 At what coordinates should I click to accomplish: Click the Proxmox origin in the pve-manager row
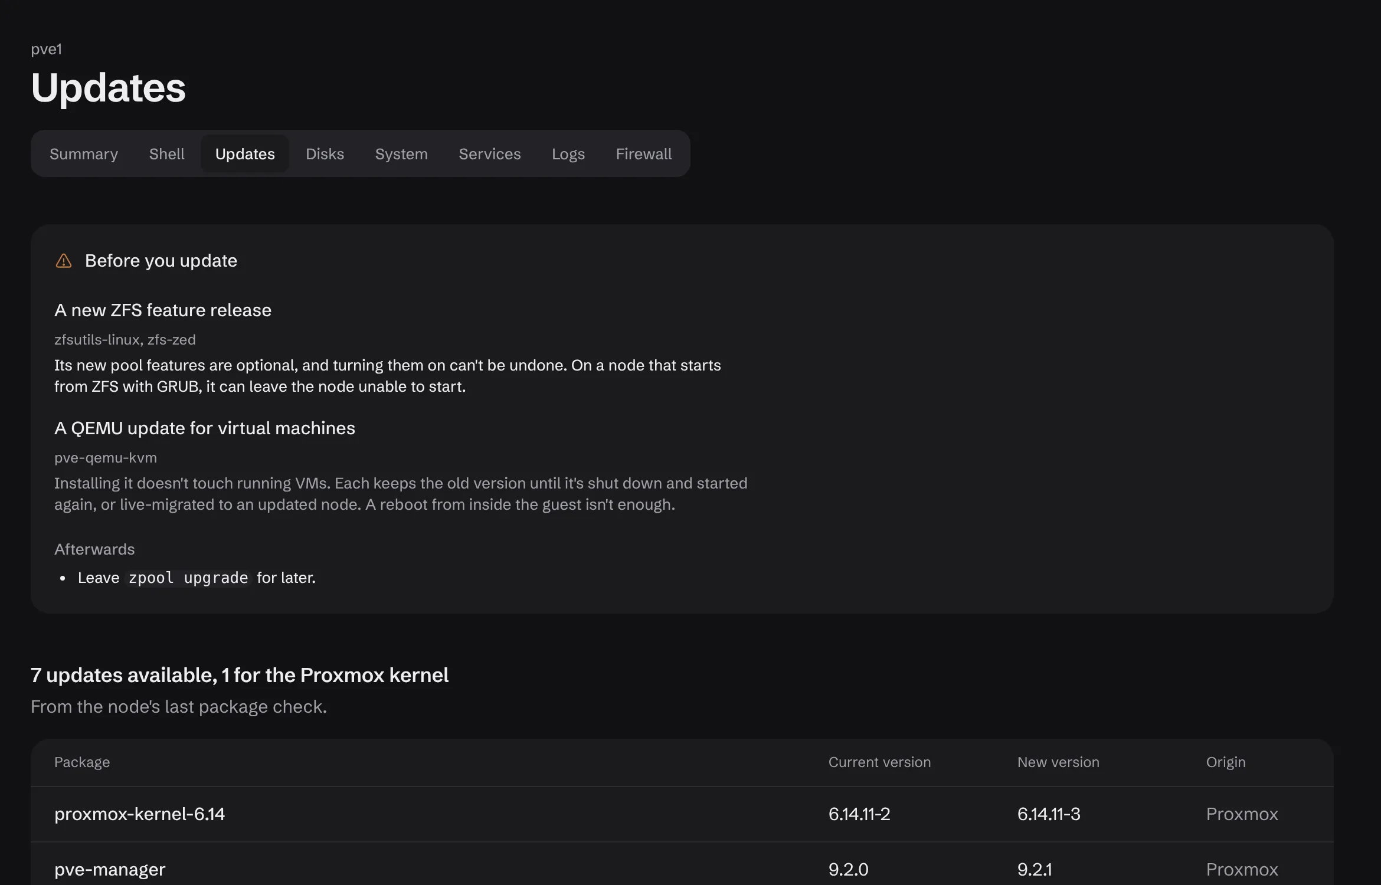coord(1242,870)
